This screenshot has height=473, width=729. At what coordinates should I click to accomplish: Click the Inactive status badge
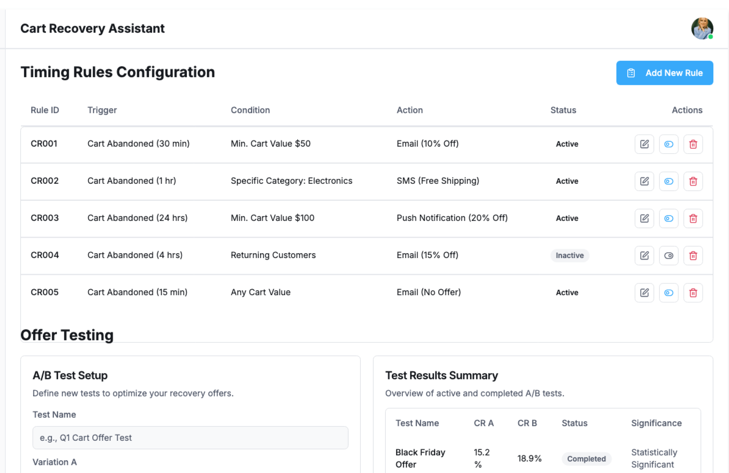tap(569, 255)
